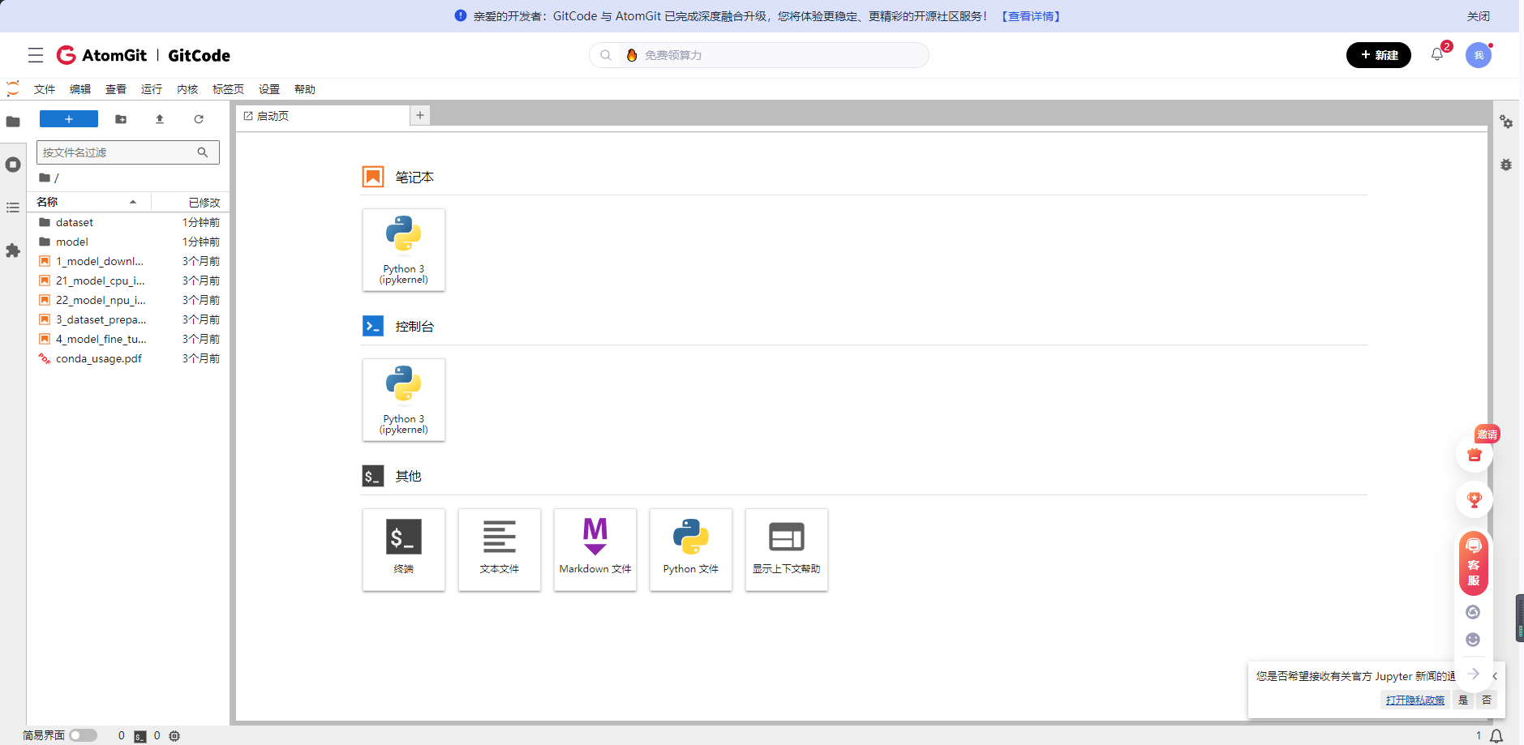Add a new tab with plus button
Viewport: 1524px width, 745px height.
(x=420, y=115)
